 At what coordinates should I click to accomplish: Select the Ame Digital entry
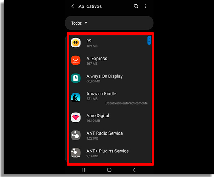[110, 117]
